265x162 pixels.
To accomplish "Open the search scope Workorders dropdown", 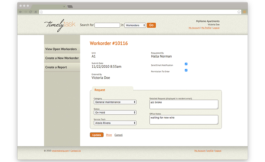I will click(x=135, y=25).
